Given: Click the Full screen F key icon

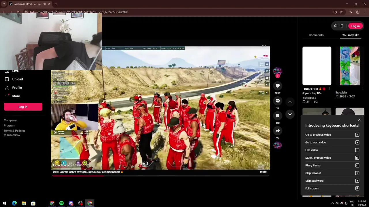Looking at the screenshot, I should point(357,188).
